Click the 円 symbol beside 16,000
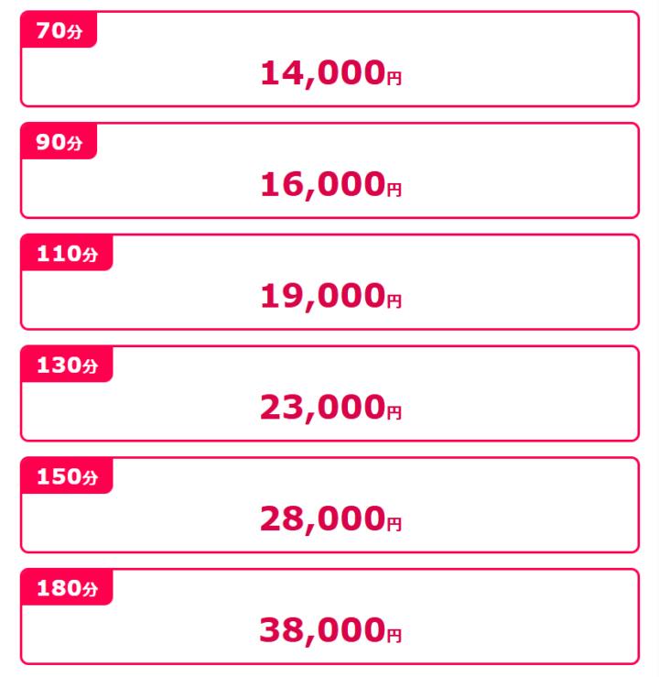The width and height of the screenshot is (659, 677). pos(394,190)
